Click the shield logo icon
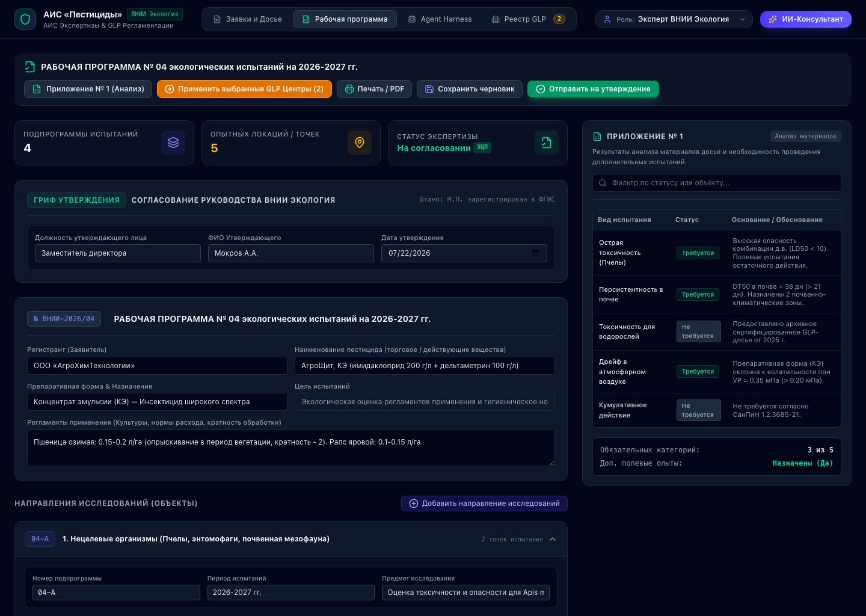 (x=25, y=19)
